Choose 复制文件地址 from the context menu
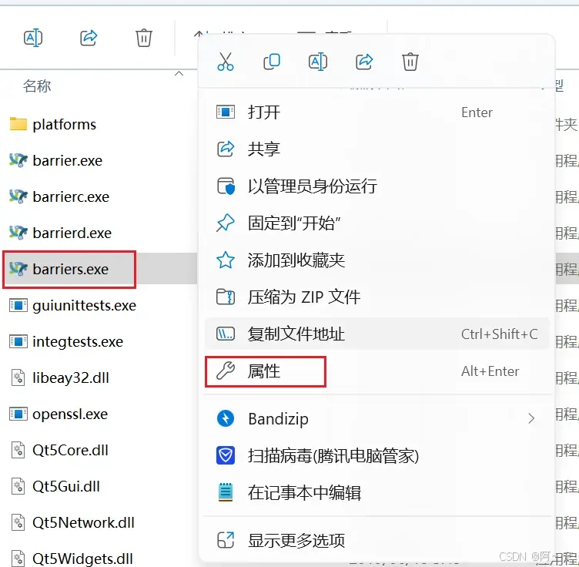The width and height of the screenshot is (579, 567). 377,334
